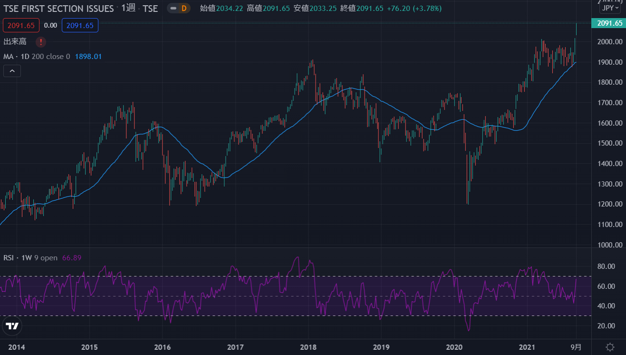This screenshot has height=355, width=626.
Task: Collapse the indicator legend chevron
Action: click(12, 71)
